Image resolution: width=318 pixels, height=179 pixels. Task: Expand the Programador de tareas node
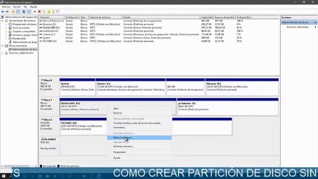pos(6,24)
